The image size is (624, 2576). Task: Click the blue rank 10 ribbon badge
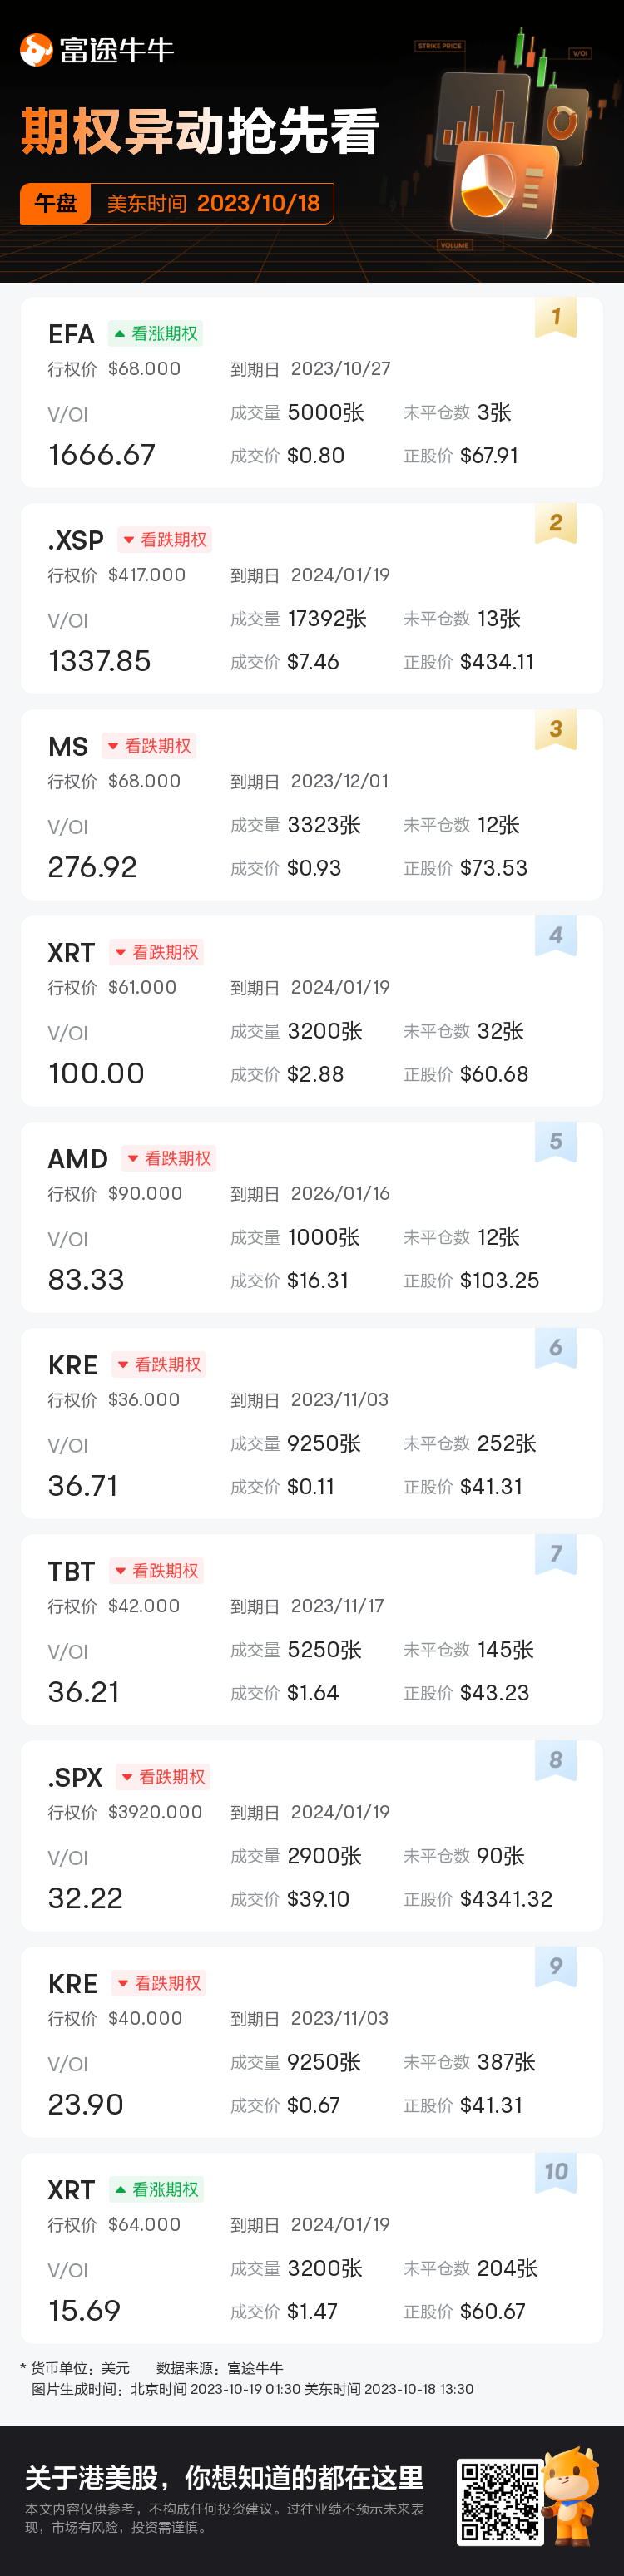point(555,2172)
